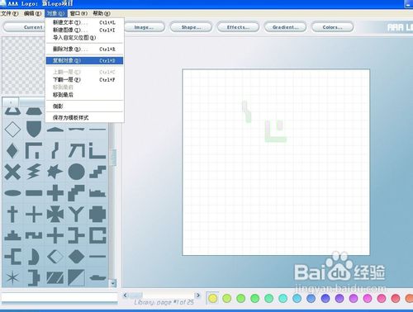Open the 文件 menu
The image size is (413, 312).
point(9,13)
